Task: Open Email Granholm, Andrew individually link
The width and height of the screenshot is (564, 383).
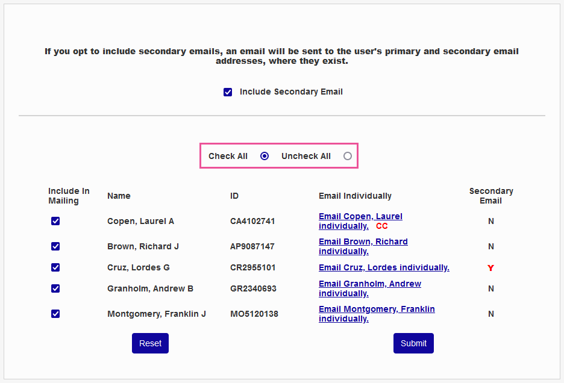Action: point(369,284)
